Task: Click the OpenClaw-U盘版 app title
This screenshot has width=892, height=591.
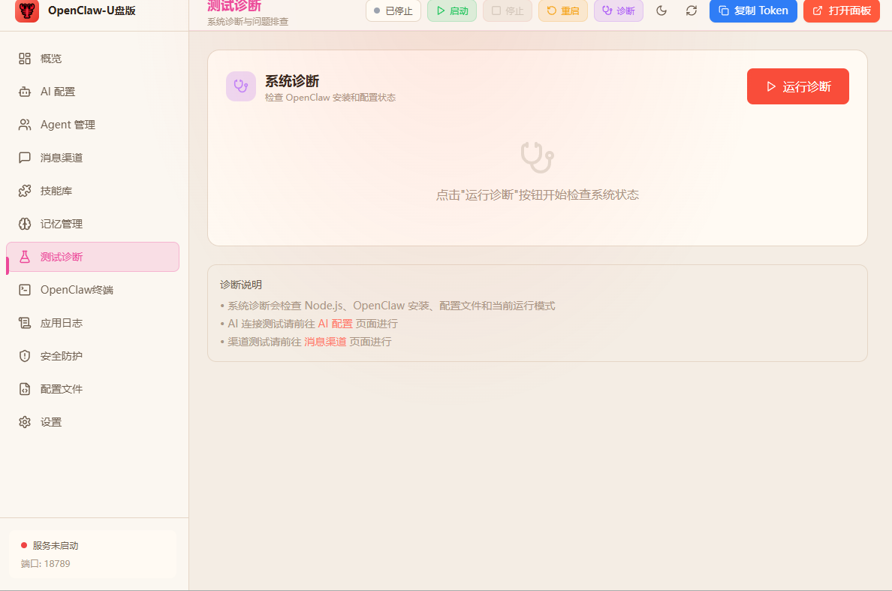Action: [x=92, y=11]
